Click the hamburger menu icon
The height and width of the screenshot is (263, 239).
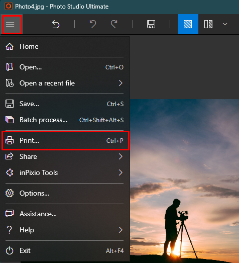(x=11, y=25)
